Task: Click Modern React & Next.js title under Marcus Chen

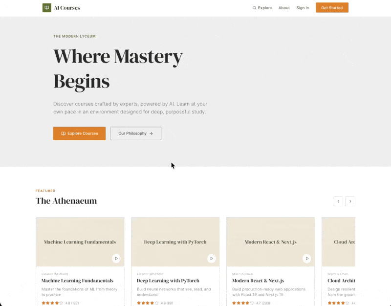Action: 258,281
